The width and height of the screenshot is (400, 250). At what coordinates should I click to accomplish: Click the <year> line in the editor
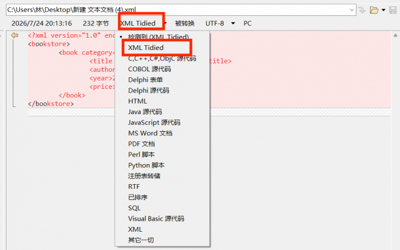102,78
